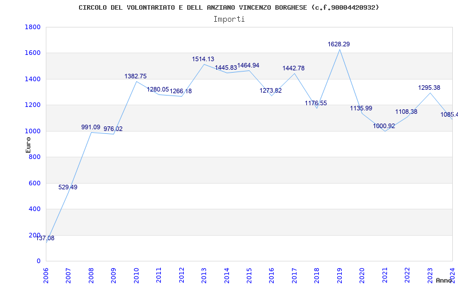Click the 137.08 value for 2006

pos(45,238)
